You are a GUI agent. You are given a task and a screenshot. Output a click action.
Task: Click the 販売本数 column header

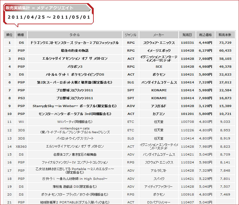click(225, 35)
